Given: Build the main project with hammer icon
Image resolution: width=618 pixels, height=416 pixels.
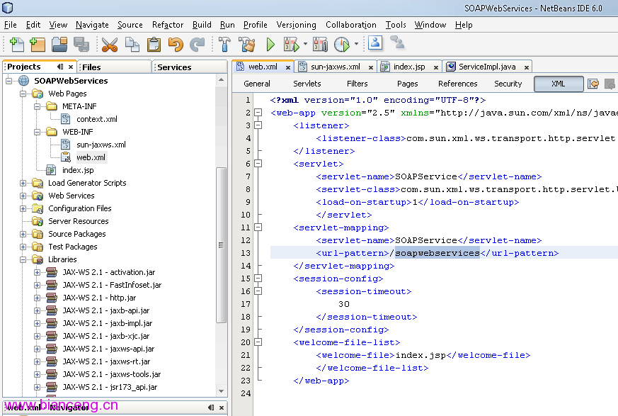Looking at the screenshot, I should [224, 44].
